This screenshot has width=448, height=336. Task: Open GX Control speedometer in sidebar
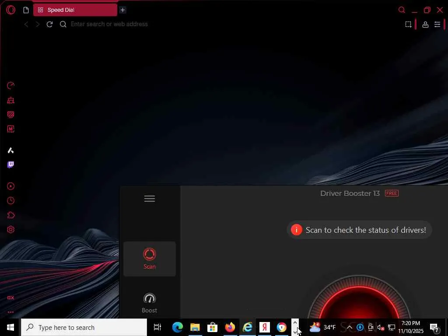10,86
